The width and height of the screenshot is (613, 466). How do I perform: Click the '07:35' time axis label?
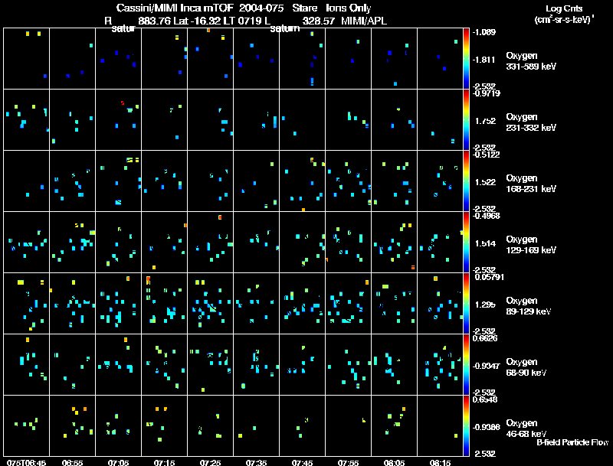257,462
